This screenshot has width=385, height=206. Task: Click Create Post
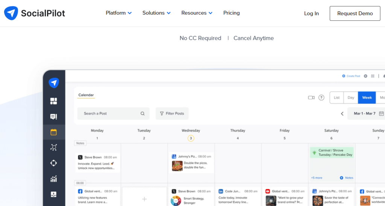tap(351, 76)
